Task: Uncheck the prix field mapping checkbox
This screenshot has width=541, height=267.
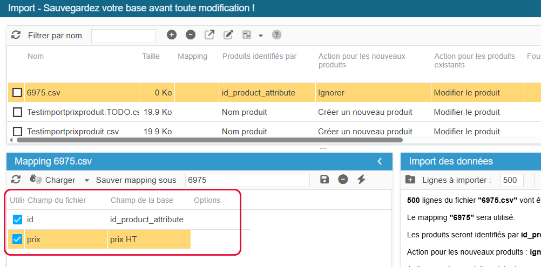Action: pyautogui.click(x=17, y=239)
